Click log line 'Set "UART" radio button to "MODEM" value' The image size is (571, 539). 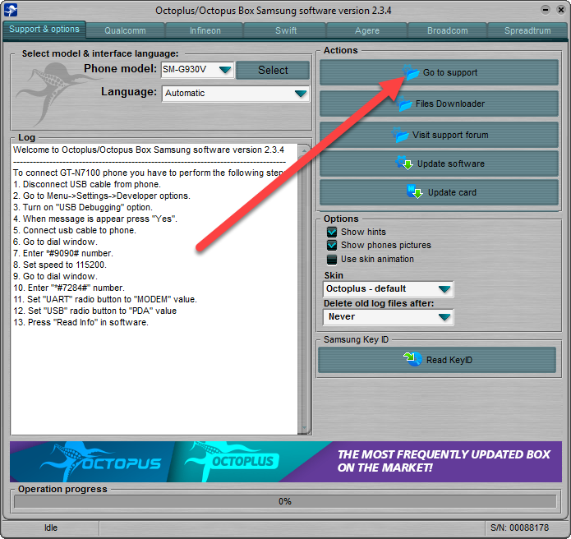105,299
